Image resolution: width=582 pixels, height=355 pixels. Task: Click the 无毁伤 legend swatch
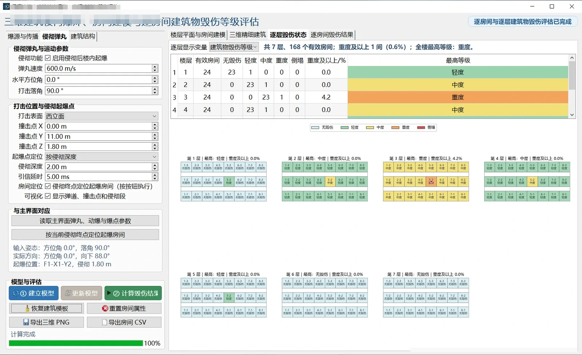[x=315, y=127]
